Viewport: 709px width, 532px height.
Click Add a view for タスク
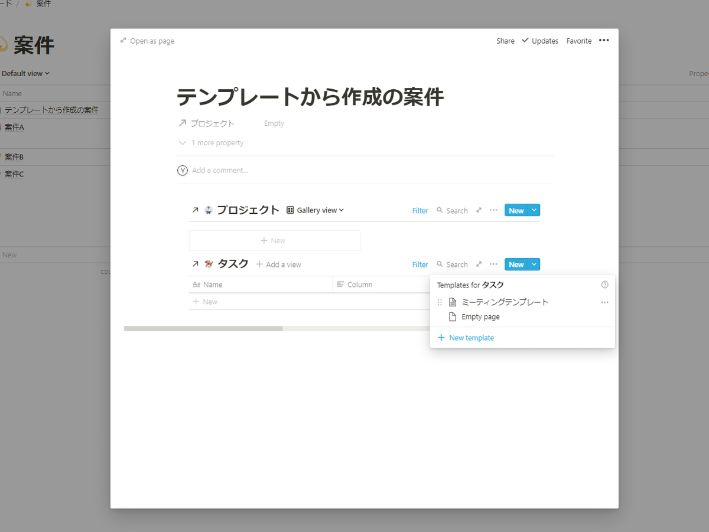(278, 265)
